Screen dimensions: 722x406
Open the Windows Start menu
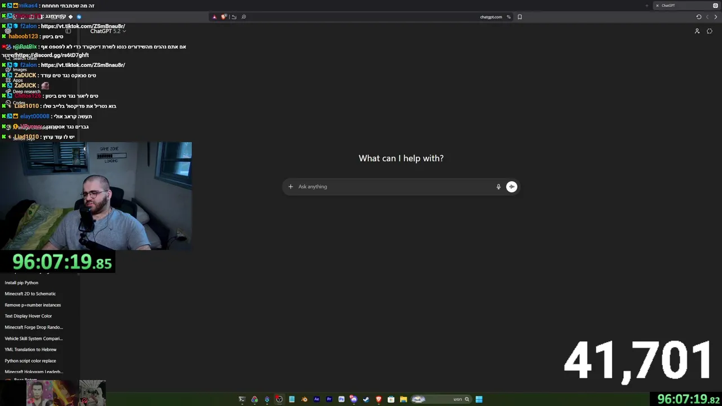pos(479,399)
